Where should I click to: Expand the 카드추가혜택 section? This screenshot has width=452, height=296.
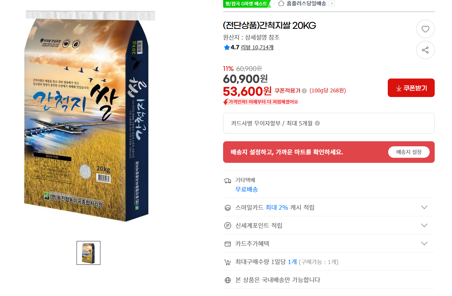(424, 243)
